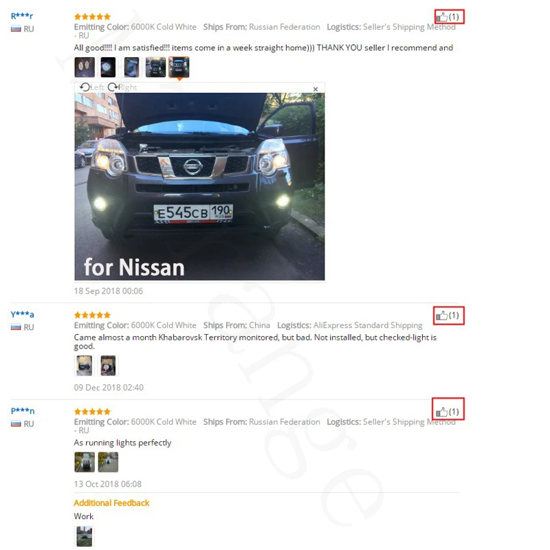550x550 pixels.
Task: Click Y***a's five-star rating
Action: tap(93, 315)
